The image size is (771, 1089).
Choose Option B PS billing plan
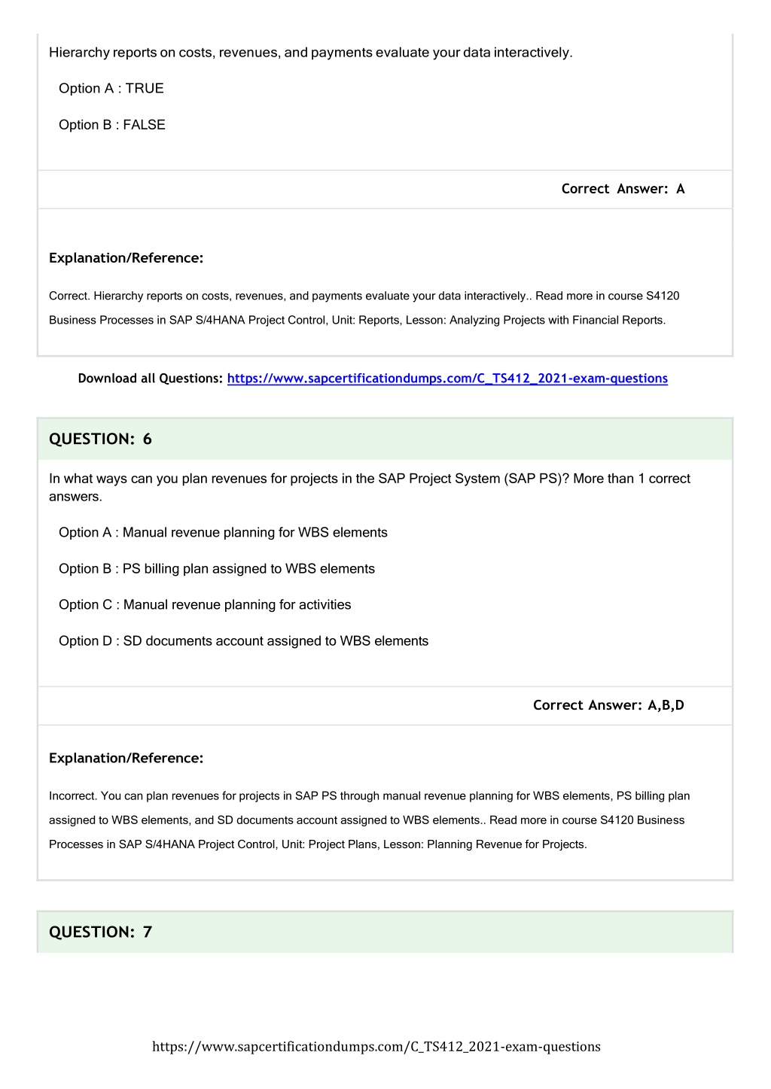[x=217, y=569]
